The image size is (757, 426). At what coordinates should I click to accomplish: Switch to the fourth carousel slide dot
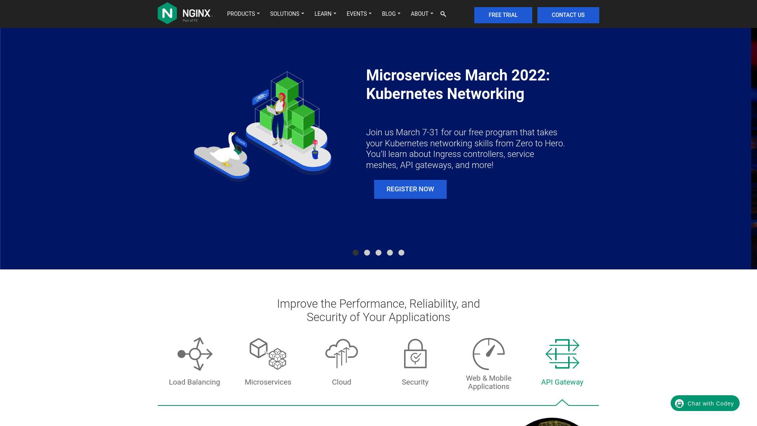[390, 253]
